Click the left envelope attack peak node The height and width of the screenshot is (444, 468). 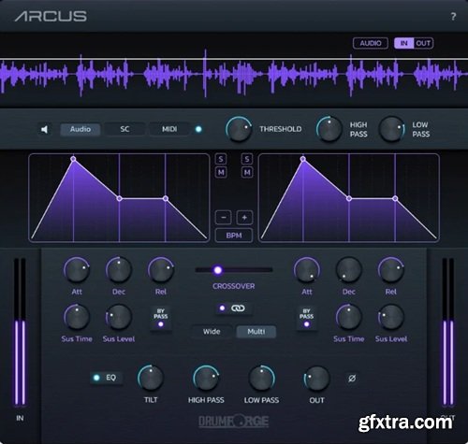tap(73, 159)
